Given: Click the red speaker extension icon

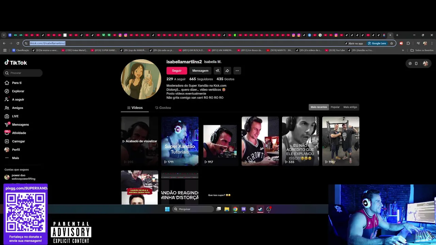Looking at the screenshot, I should pyautogui.click(x=401, y=43).
